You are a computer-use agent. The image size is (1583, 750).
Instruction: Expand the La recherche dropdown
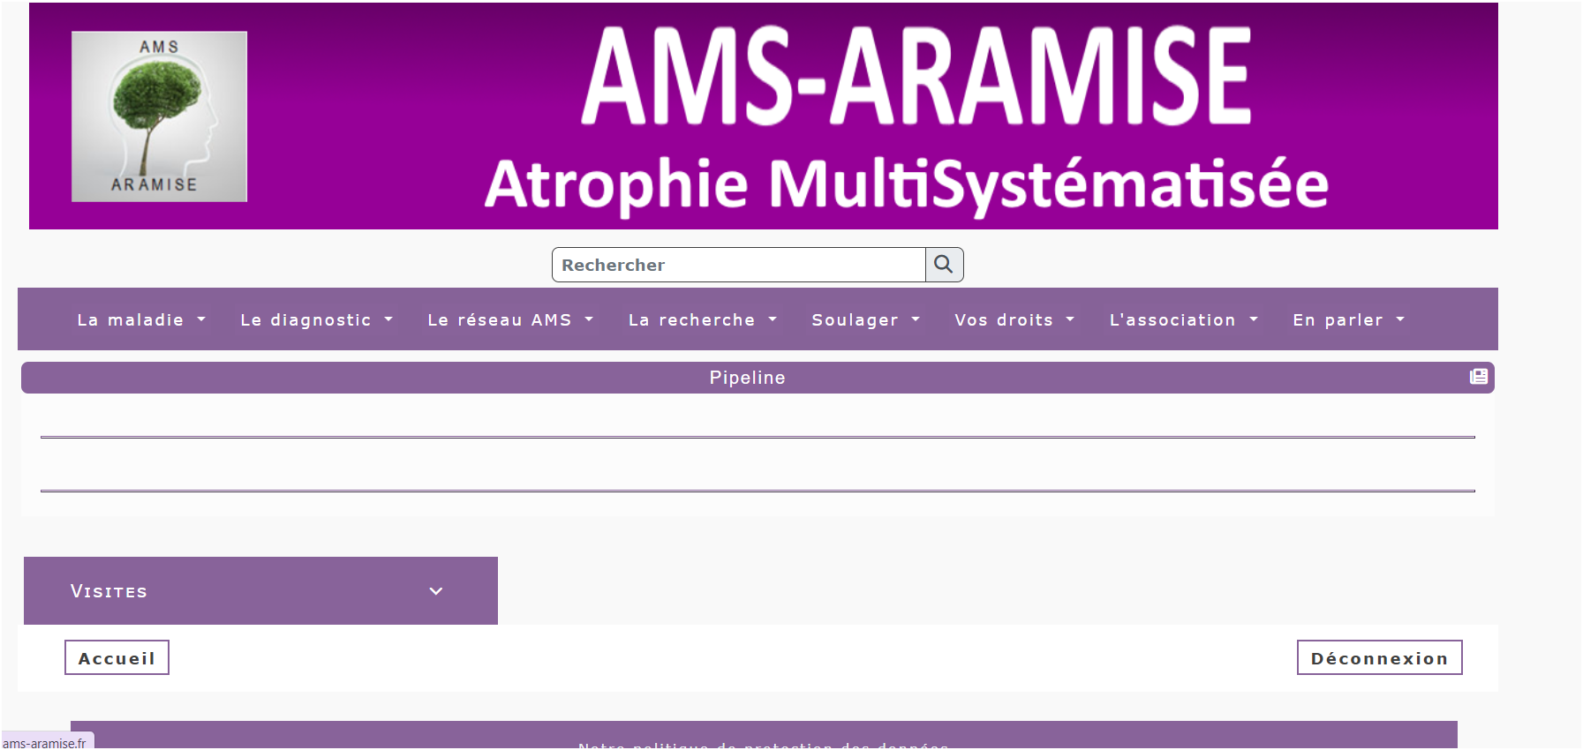coord(702,320)
